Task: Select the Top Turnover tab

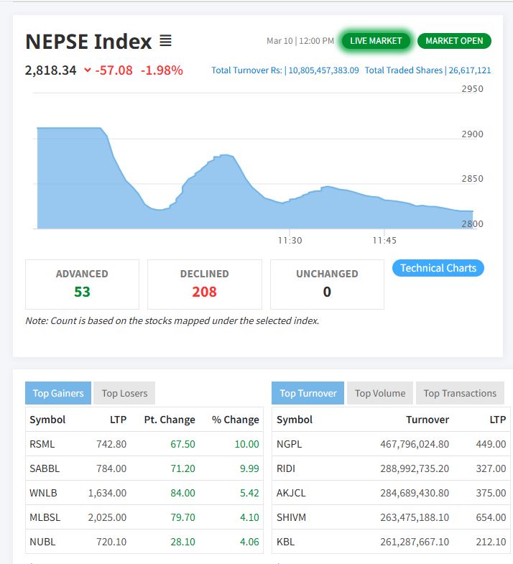Action: [x=308, y=393]
